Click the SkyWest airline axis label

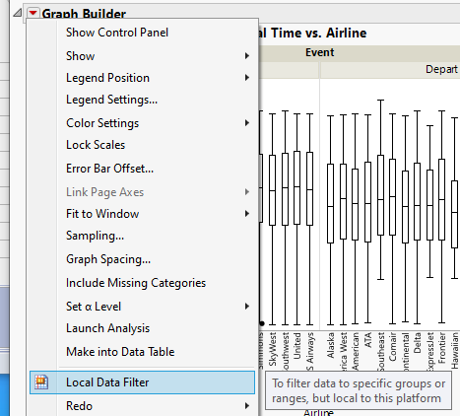tap(273, 349)
